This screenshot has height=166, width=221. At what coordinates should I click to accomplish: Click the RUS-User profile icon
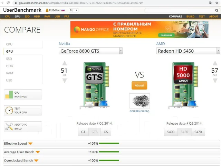click(47, 10)
